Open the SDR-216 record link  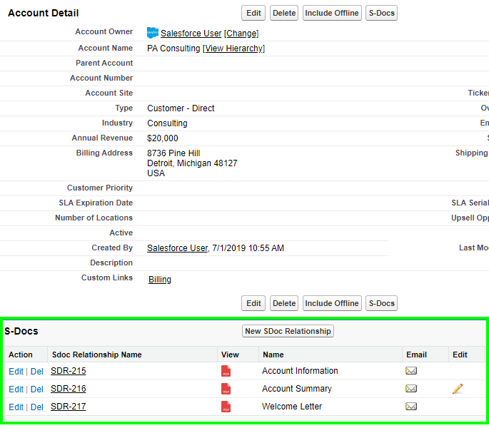[x=69, y=389]
